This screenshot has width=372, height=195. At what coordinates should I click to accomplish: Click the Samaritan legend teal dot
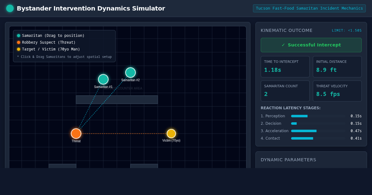(19, 36)
